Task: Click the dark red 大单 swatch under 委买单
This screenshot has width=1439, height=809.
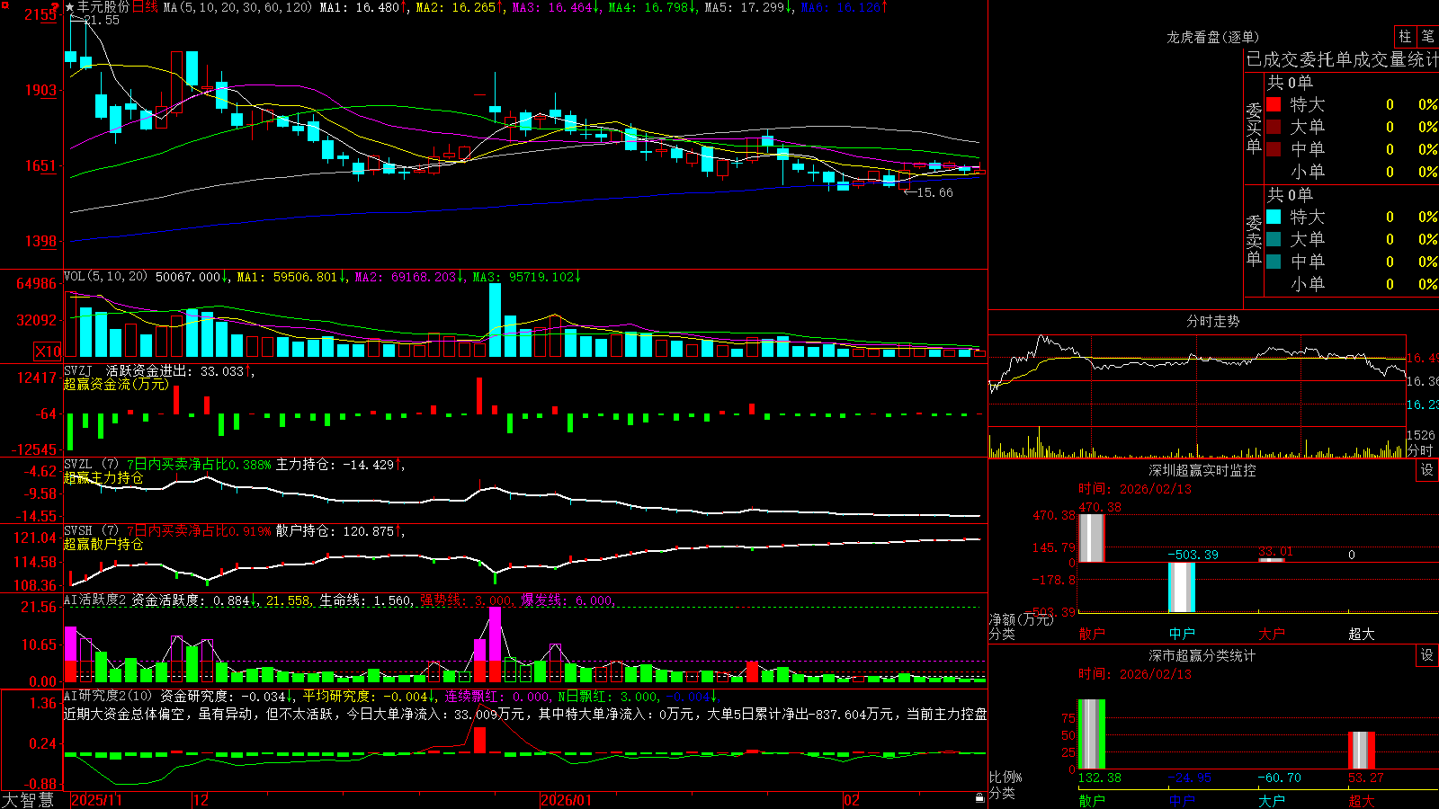Action: coord(1274,127)
